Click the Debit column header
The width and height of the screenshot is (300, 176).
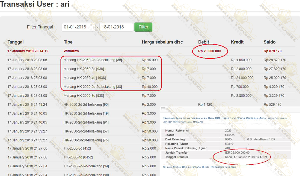[x=204, y=42]
